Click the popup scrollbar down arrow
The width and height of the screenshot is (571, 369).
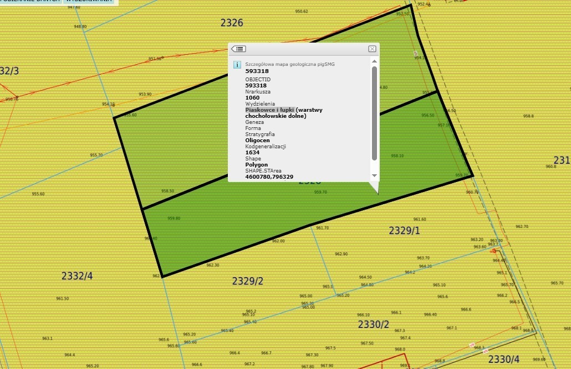[x=374, y=175]
